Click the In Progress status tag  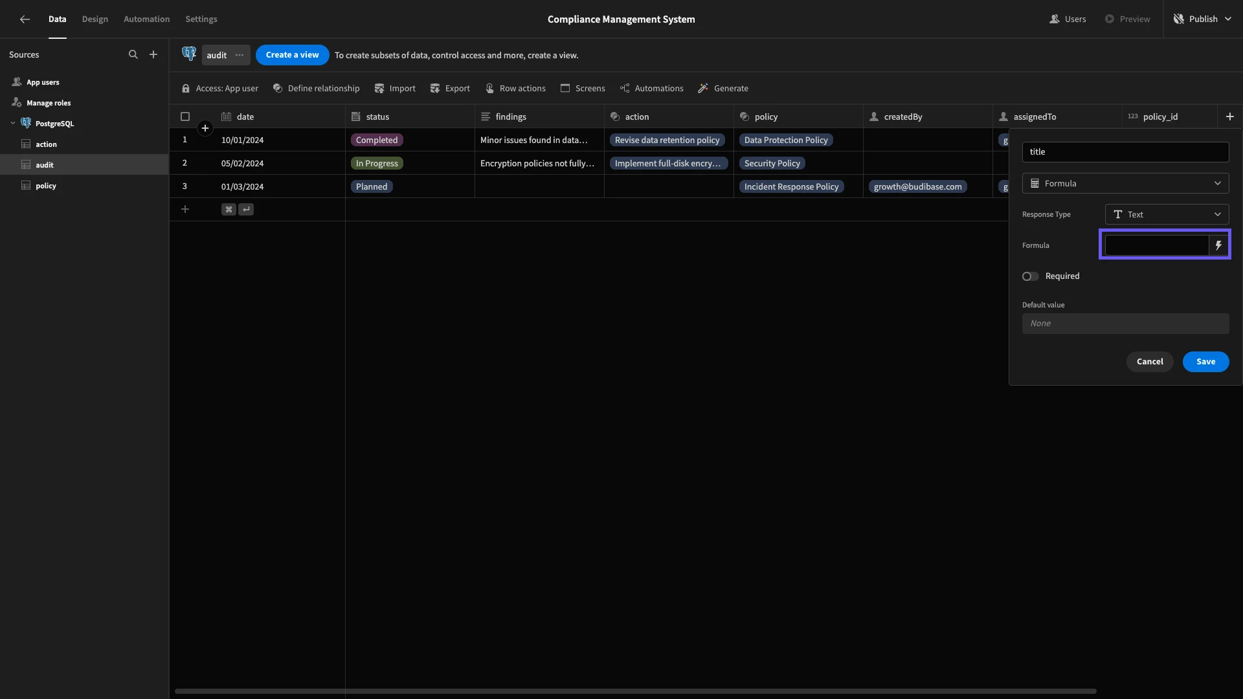pyautogui.click(x=377, y=163)
